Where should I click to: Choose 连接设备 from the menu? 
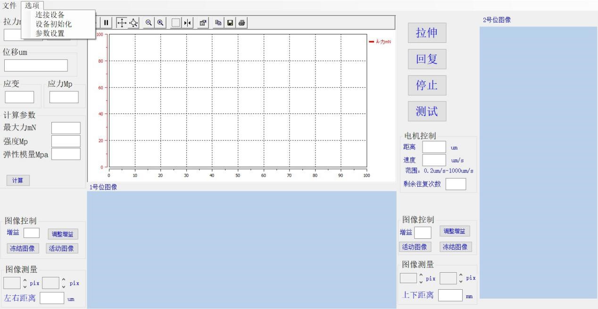coord(50,15)
